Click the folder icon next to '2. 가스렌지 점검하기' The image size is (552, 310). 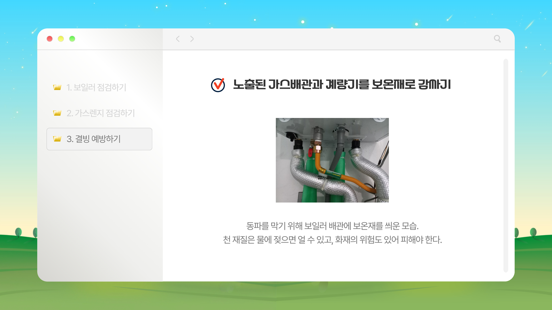(x=57, y=113)
